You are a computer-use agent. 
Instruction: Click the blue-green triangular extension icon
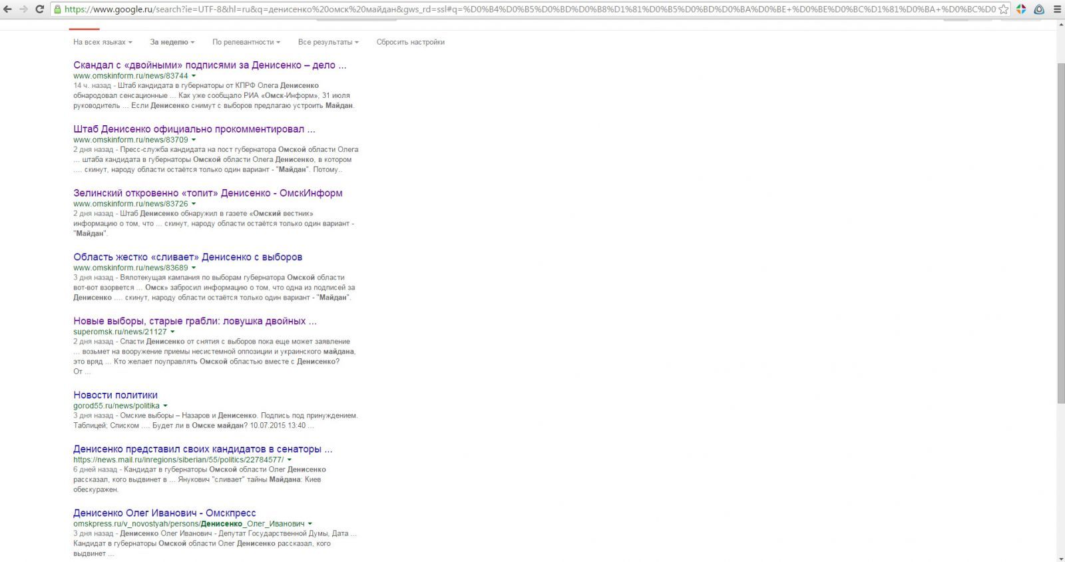coord(1039,9)
